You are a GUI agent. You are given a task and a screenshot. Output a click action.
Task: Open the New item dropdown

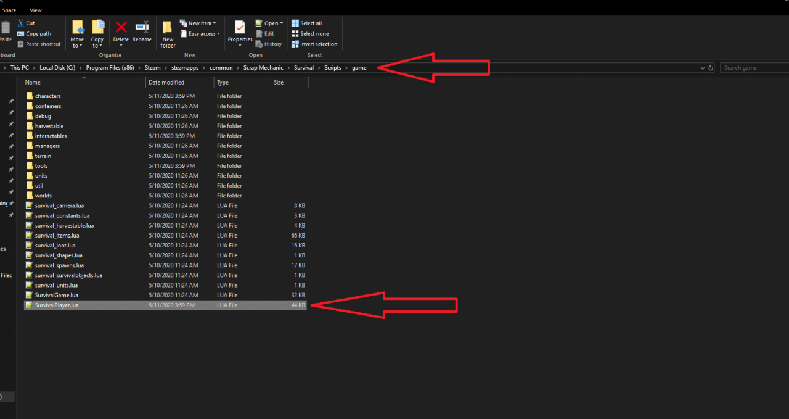point(198,23)
